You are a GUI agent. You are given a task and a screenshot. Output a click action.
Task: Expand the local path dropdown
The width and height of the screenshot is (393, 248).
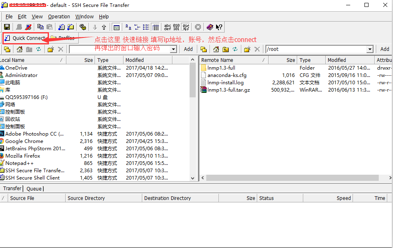[x=173, y=49]
